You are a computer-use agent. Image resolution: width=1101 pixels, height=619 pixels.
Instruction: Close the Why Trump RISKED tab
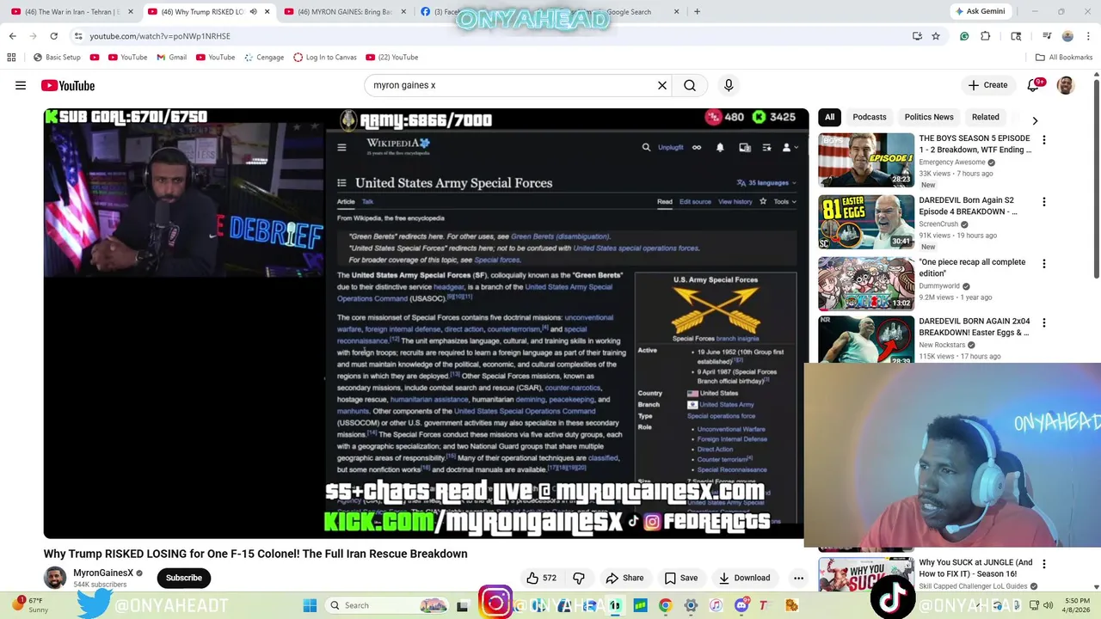pos(267,12)
